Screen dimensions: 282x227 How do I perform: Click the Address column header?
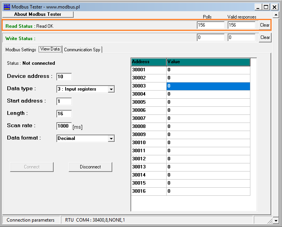coord(149,62)
